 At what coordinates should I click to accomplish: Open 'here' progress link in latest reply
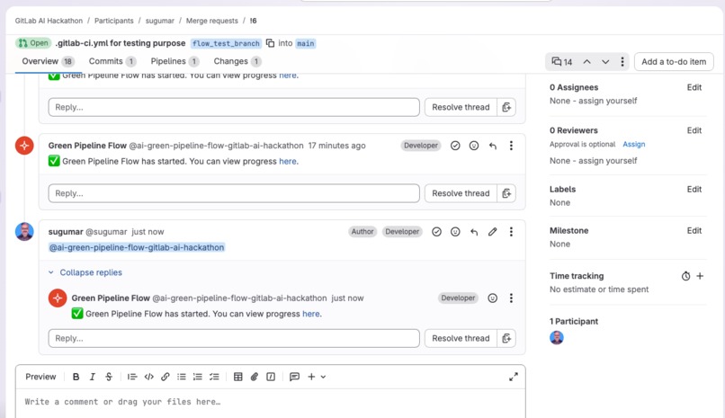click(310, 314)
